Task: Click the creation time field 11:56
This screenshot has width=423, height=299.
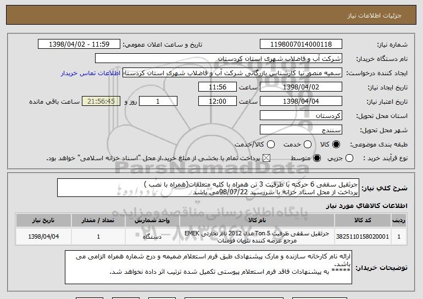Action: pos(218,87)
